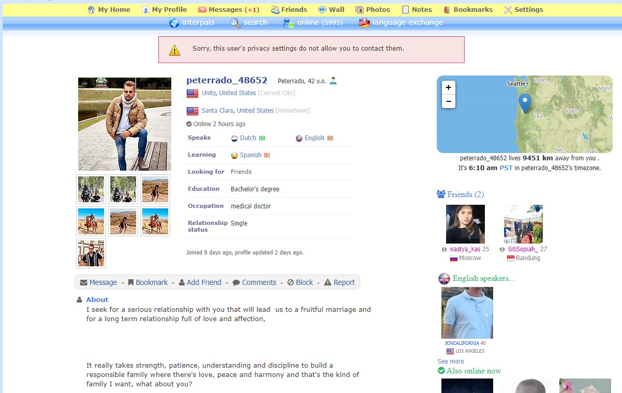Viewport: 622px width, 393px height.
Task: Zoom out on the map
Action: point(448,101)
